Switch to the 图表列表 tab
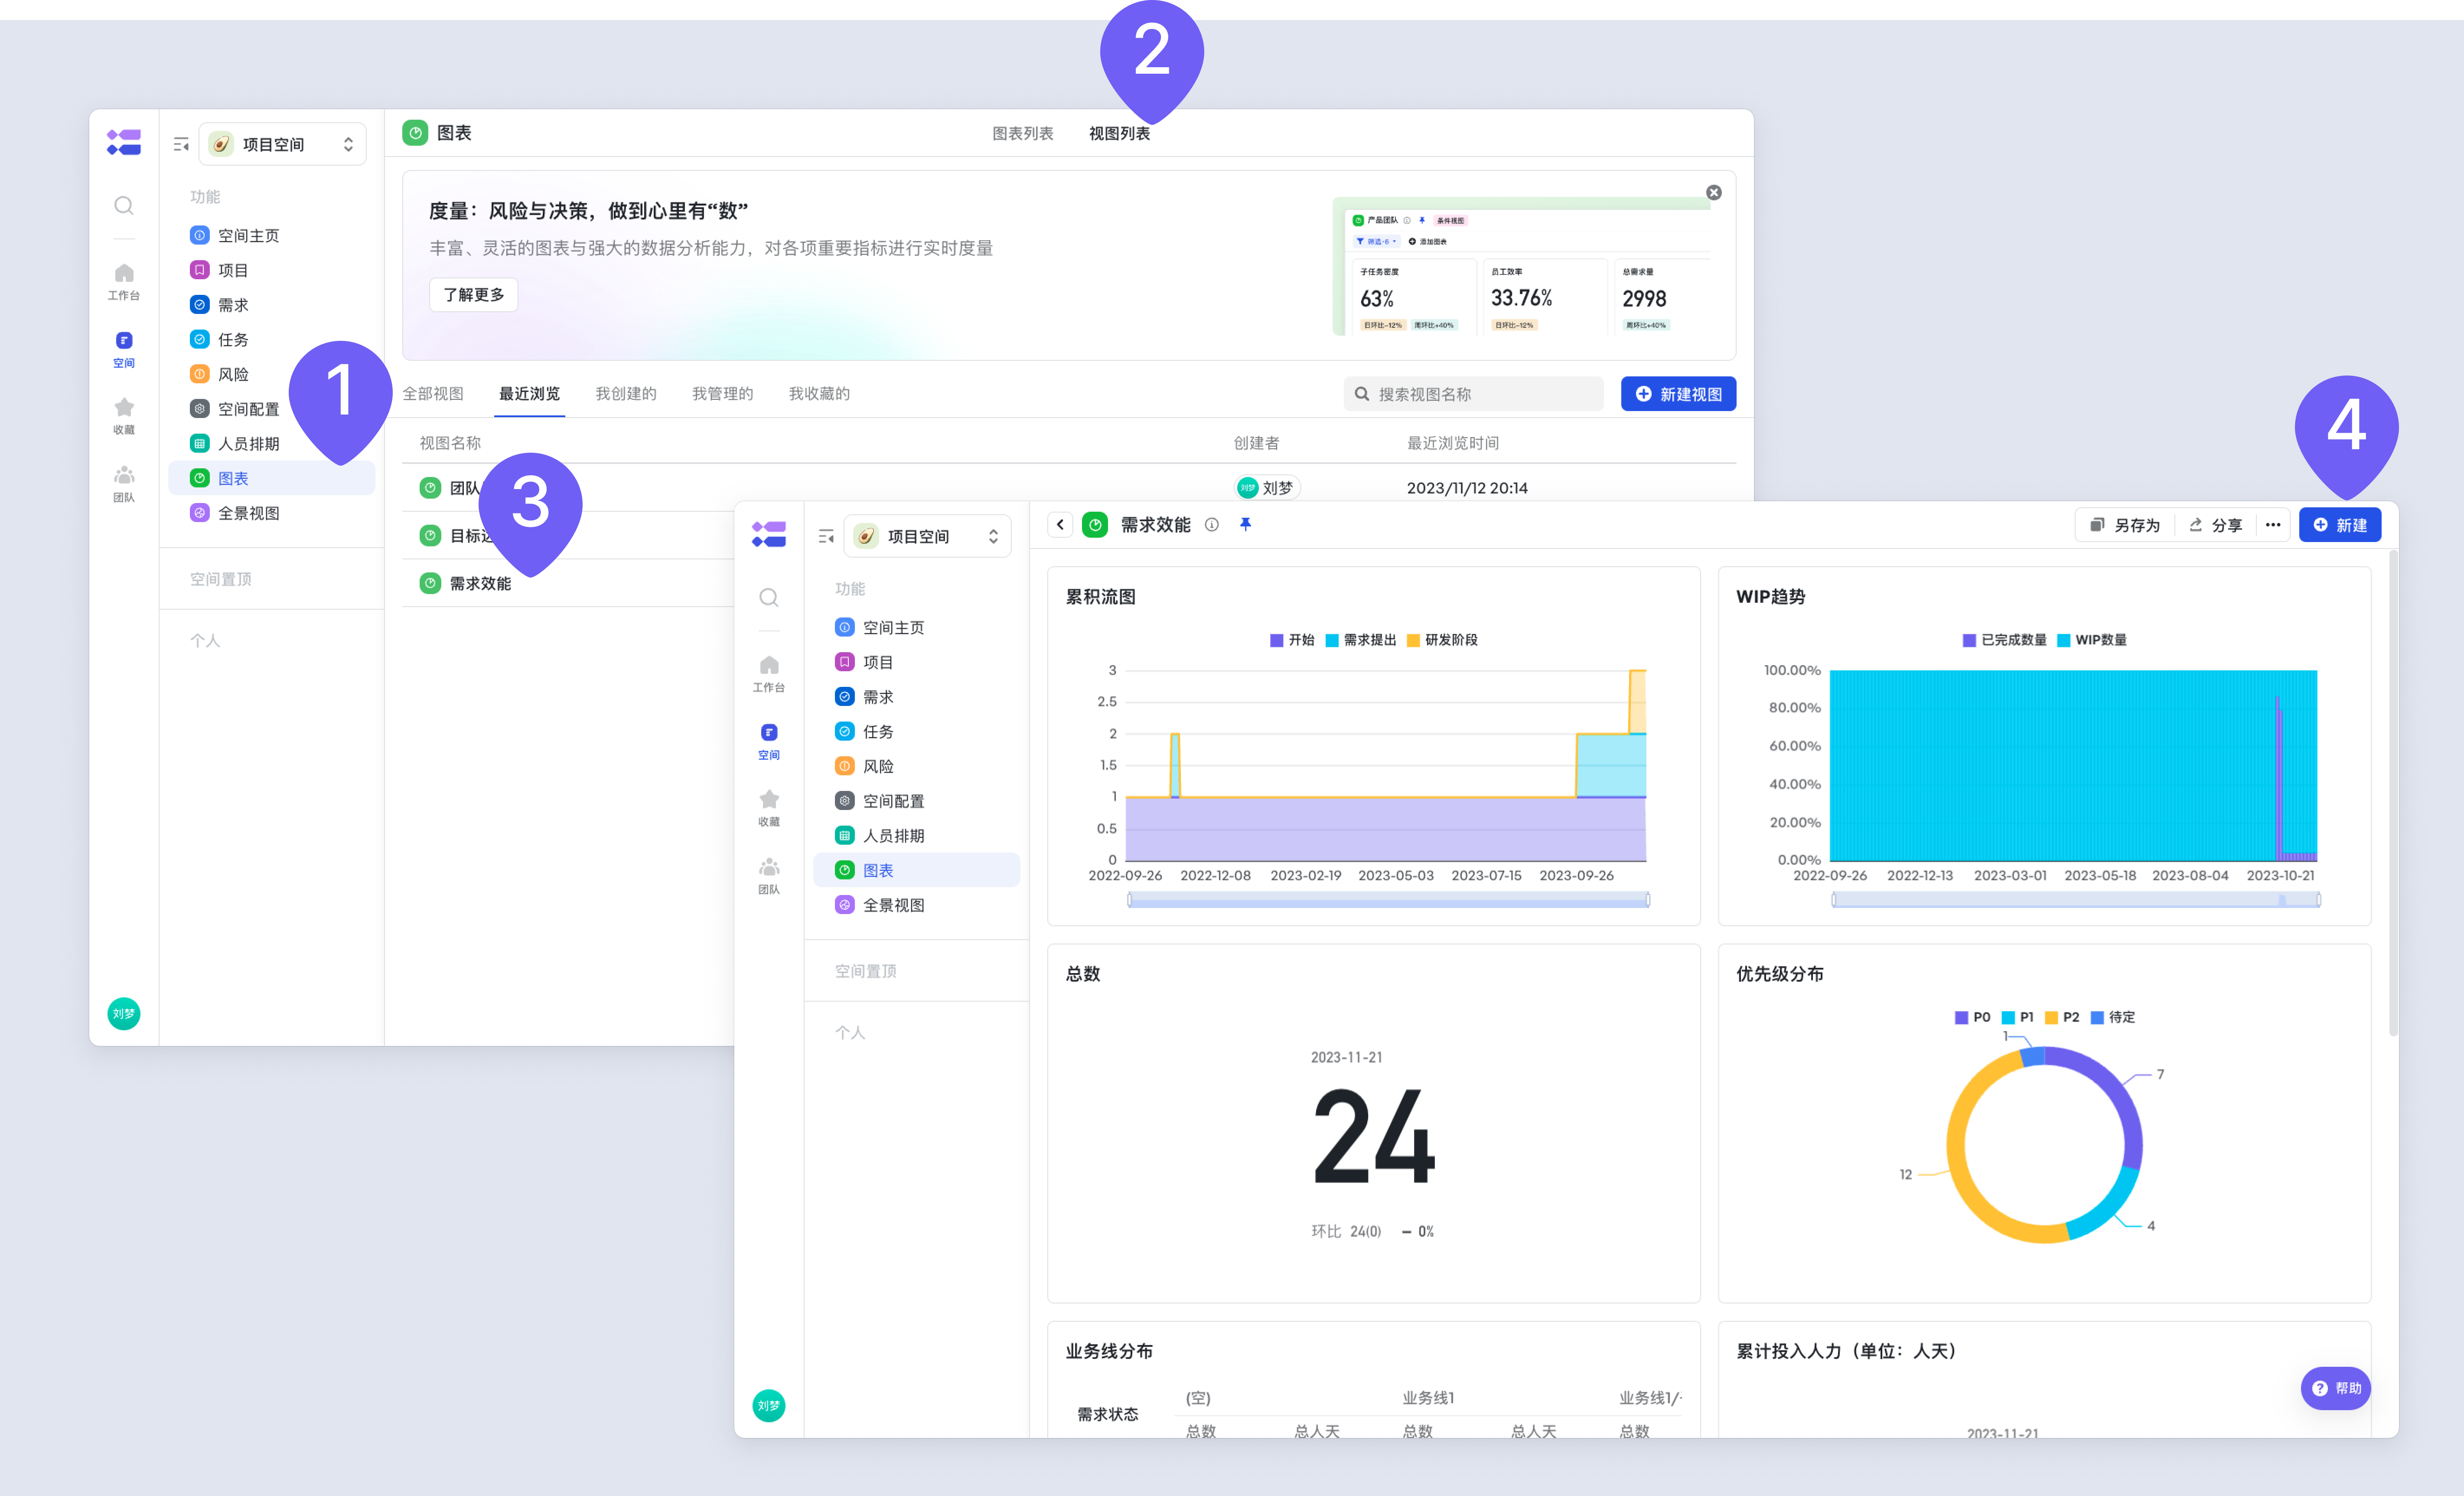This screenshot has width=2464, height=1496. [1022, 133]
